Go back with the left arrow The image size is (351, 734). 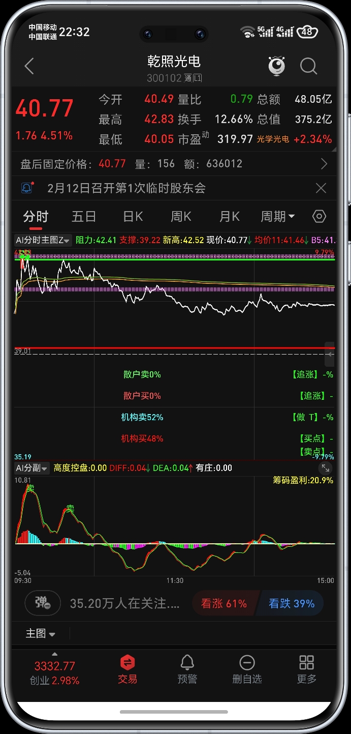[29, 66]
